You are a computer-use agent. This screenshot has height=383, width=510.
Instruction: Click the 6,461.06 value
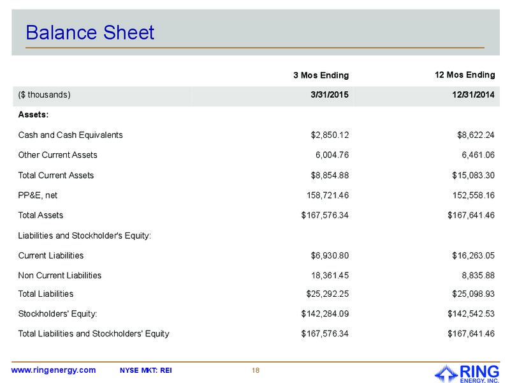tap(478, 155)
